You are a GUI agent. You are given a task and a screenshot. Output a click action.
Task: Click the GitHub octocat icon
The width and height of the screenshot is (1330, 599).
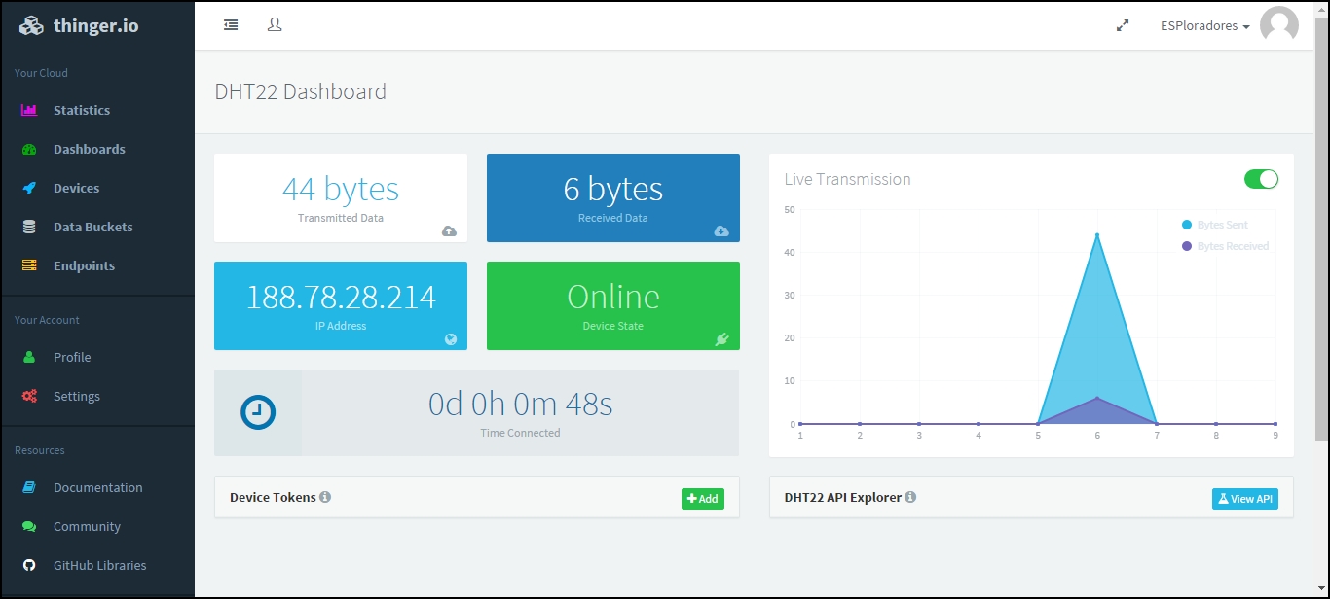29,565
